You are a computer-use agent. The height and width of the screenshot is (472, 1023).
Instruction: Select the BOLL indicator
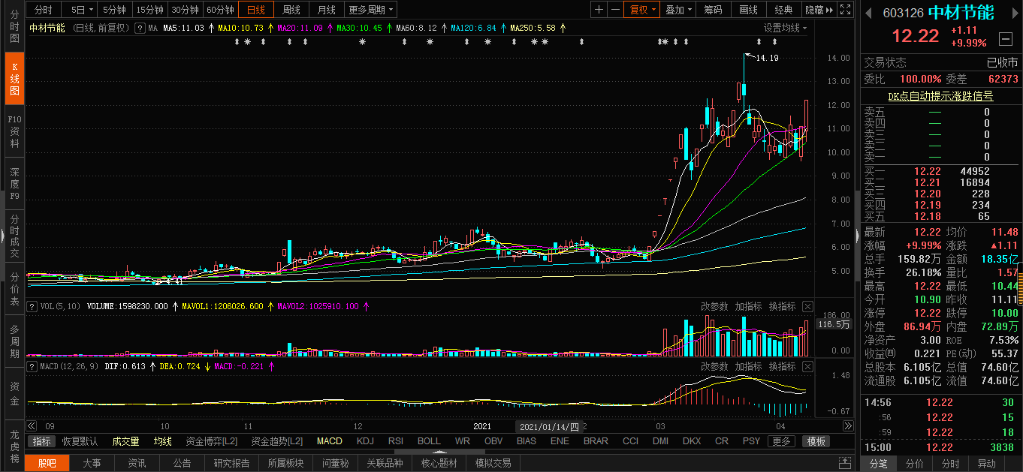point(429,441)
